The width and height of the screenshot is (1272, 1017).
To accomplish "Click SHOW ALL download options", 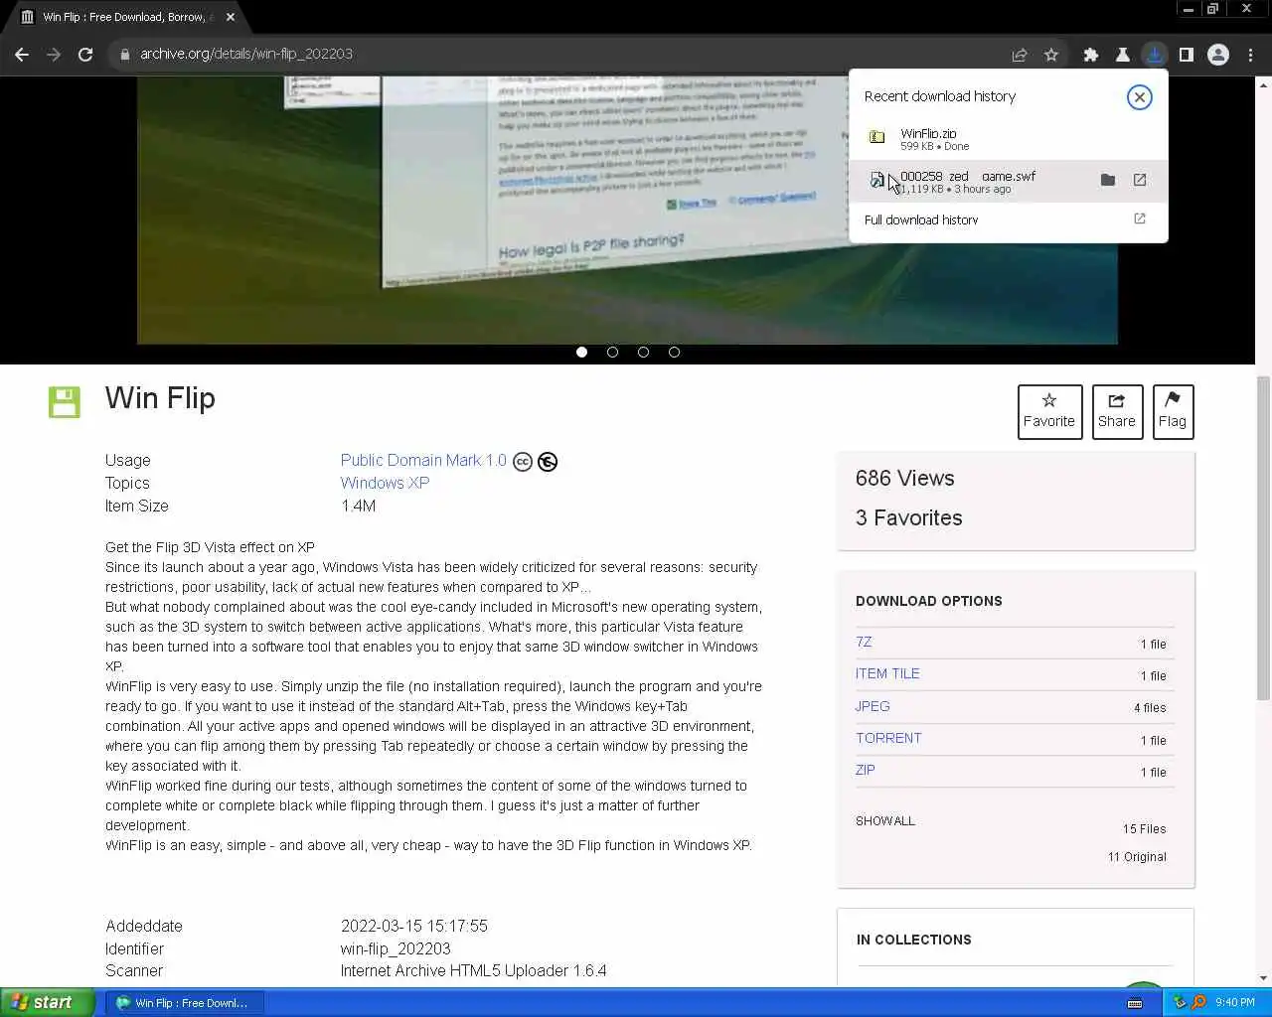I will click(885, 821).
